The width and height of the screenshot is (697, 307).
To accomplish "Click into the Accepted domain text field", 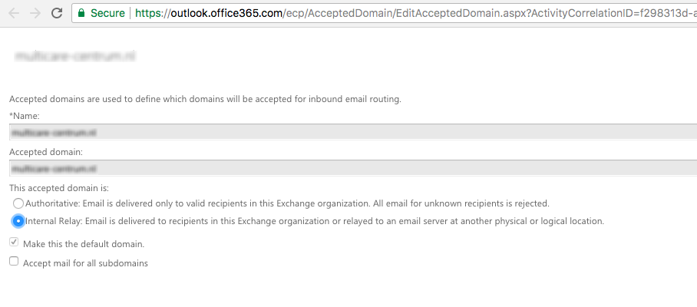I will click(x=353, y=168).
